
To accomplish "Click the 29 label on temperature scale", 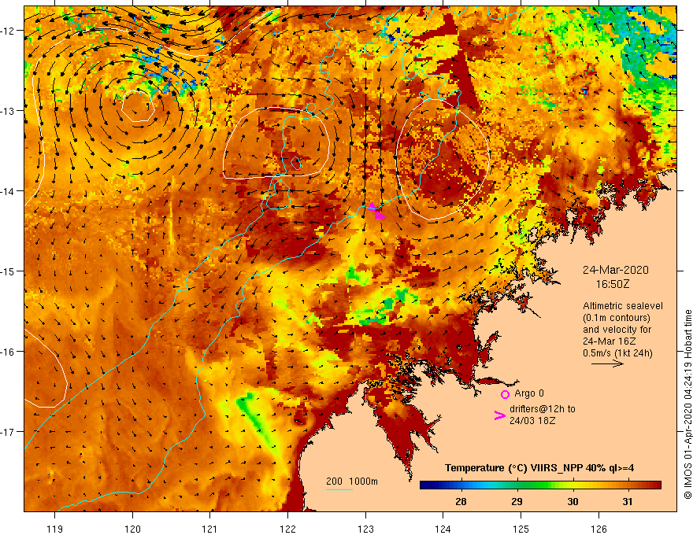I will coord(517,501).
